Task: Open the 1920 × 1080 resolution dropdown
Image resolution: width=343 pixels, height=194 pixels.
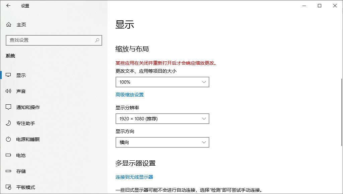Action: pyautogui.click(x=162, y=118)
